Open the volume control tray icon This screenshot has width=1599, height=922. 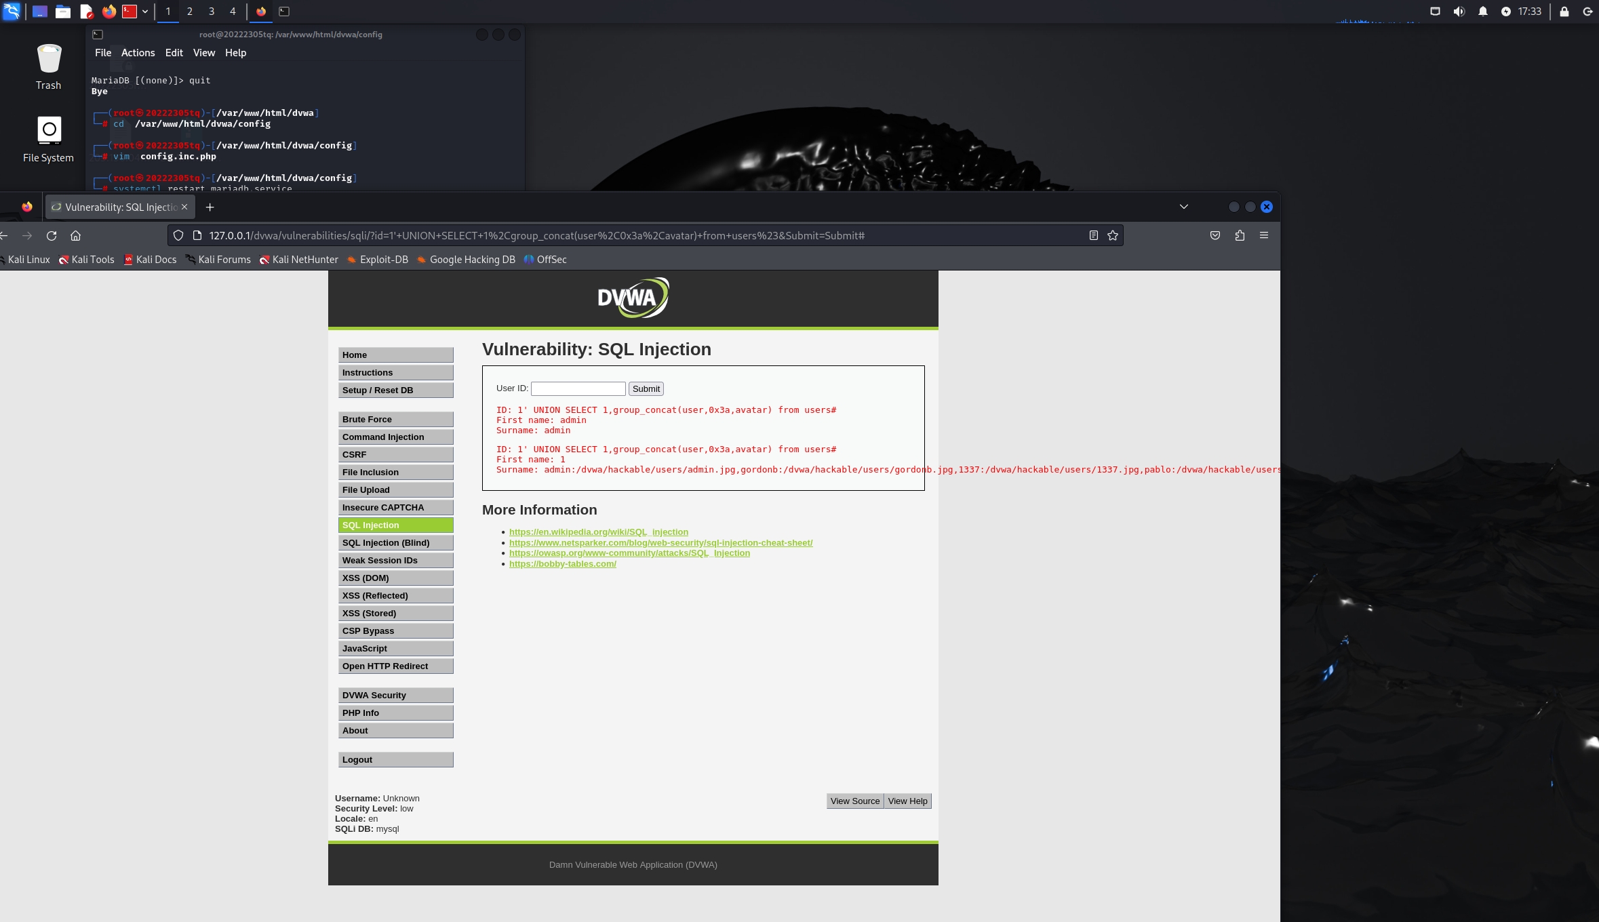click(x=1459, y=12)
